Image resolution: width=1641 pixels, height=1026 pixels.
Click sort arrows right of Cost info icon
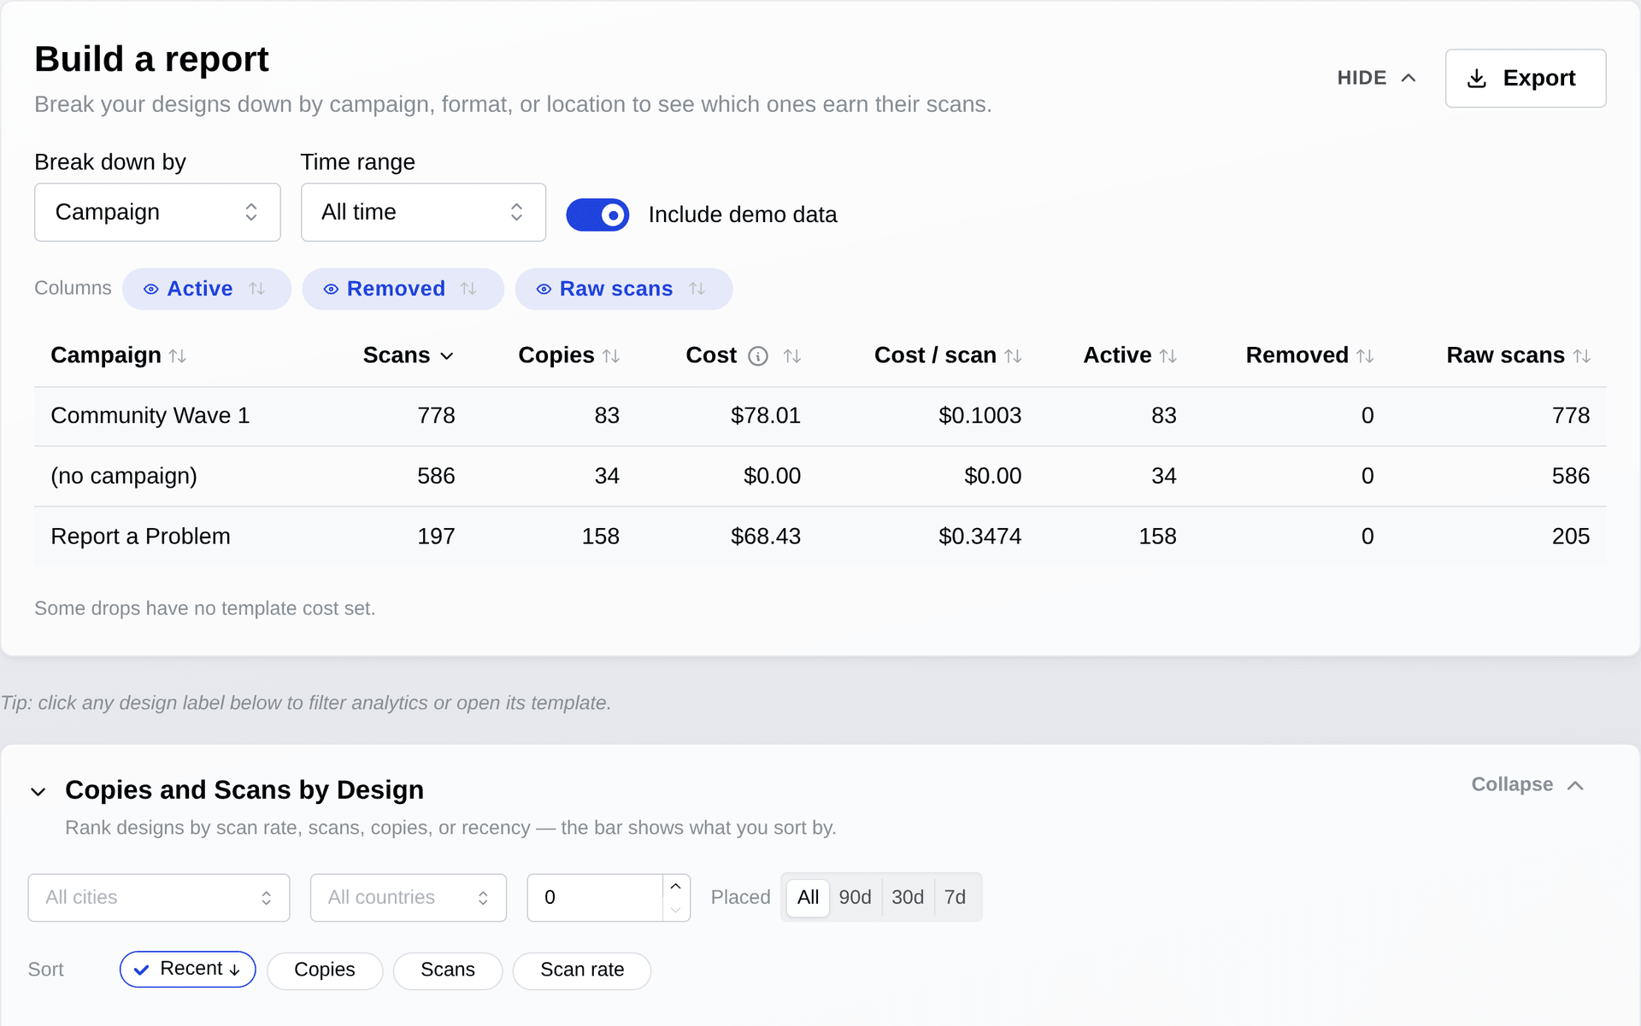tap(792, 356)
